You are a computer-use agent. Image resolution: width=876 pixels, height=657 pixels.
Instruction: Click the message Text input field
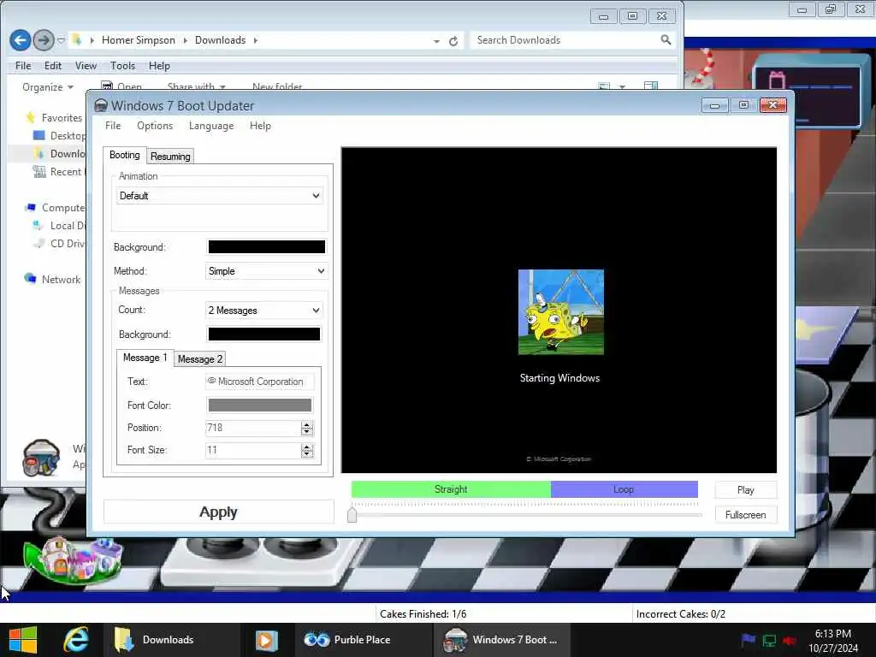point(260,381)
